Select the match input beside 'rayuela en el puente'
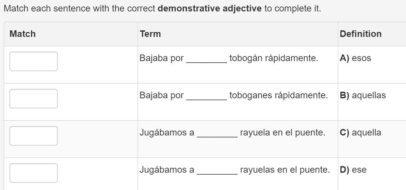406x190 pixels. (34, 136)
